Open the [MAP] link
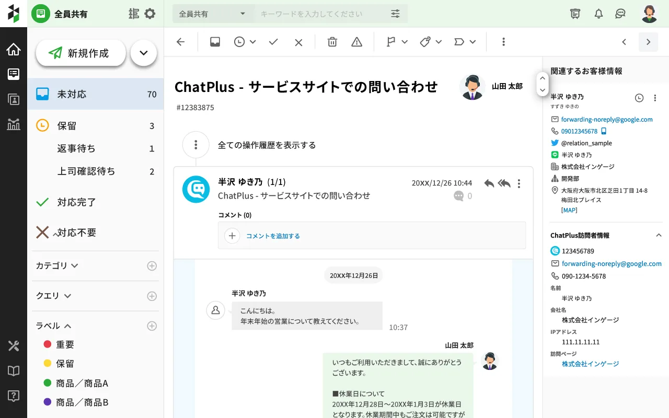 tap(569, 210)
